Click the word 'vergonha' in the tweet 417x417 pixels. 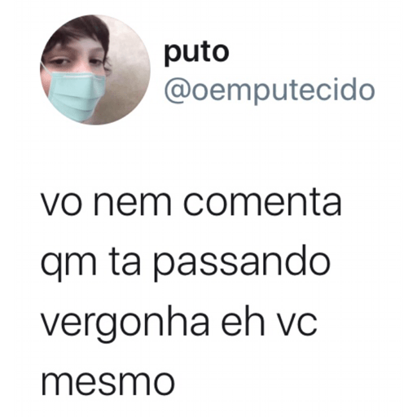125,323
